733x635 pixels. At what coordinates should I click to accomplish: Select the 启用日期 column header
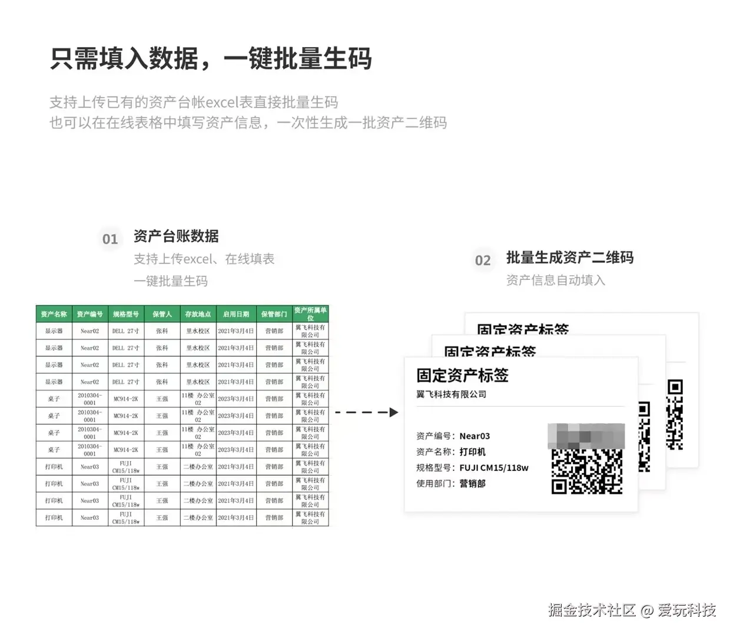(x=236, y=314)
